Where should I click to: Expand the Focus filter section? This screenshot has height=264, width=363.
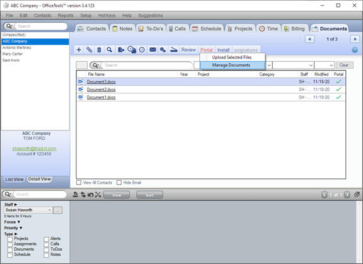click(12, 222)
